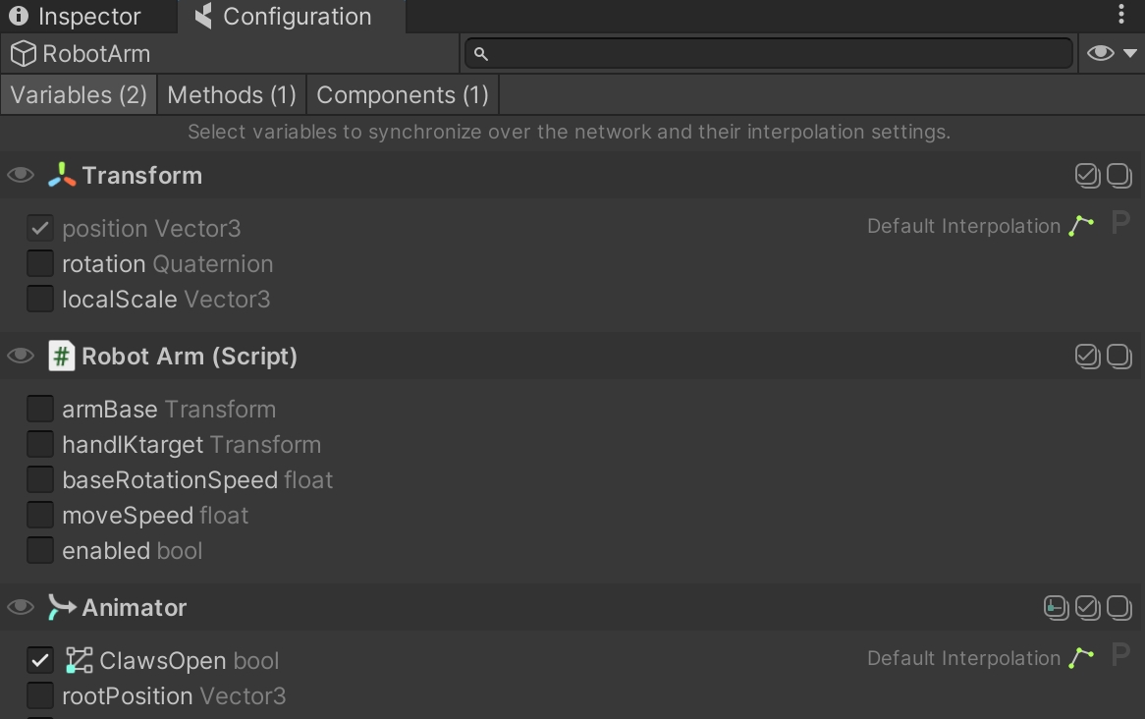Uncheck the ClawsOpen bool checkbox
The width and height of the screenshot is (1145, 719).
pos(39,660)
